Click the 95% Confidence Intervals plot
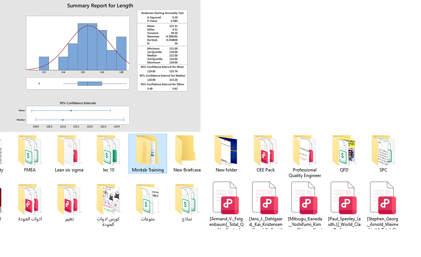 (x=77, y=116)
